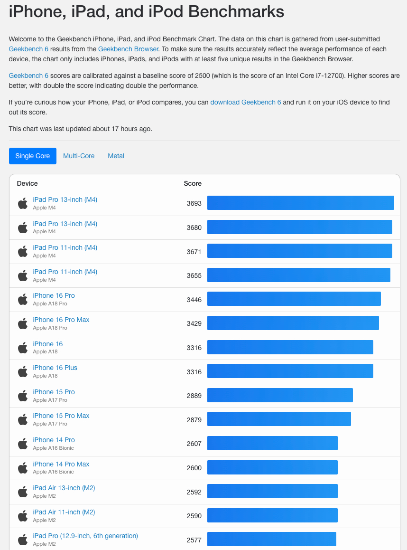
Task: Click Apple logo beside iPhone 16 Pro
Action: (x=23, y=300)
